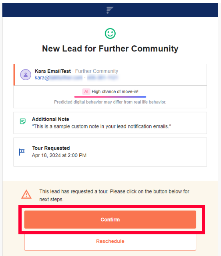Click the High chance of move-in text
The image size is (221, 256).
pos(115,91)
